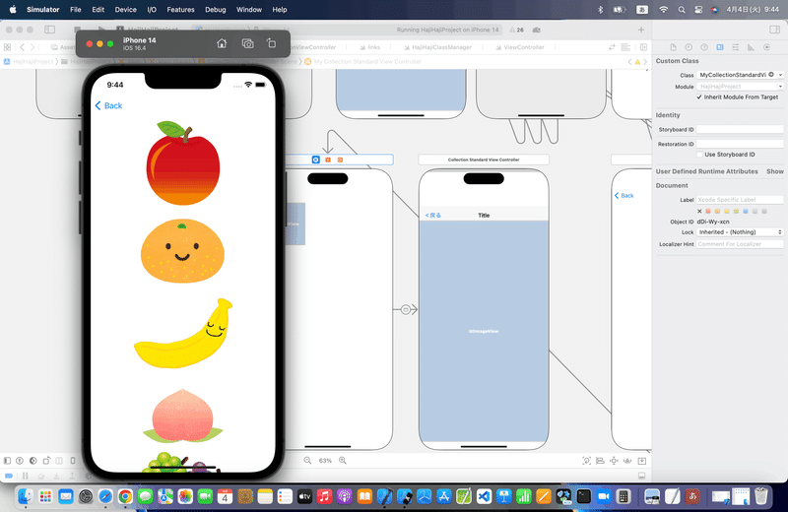Clear label color with the X swatch

pos(699,212)
